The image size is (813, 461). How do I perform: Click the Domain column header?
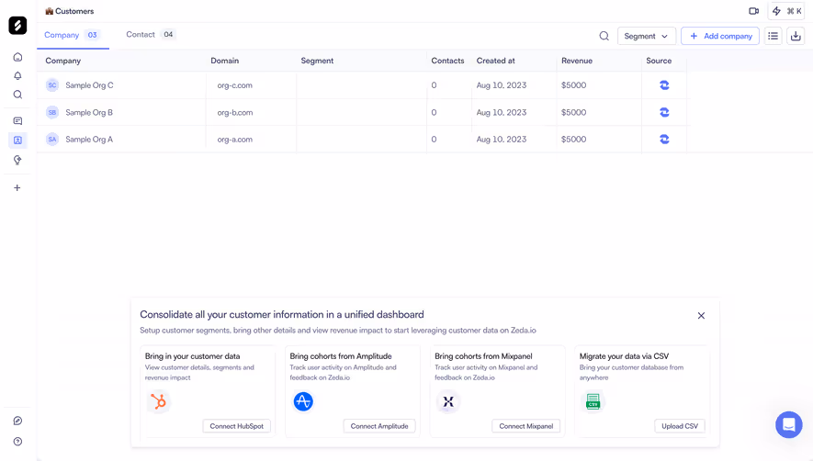click(224, 61)
